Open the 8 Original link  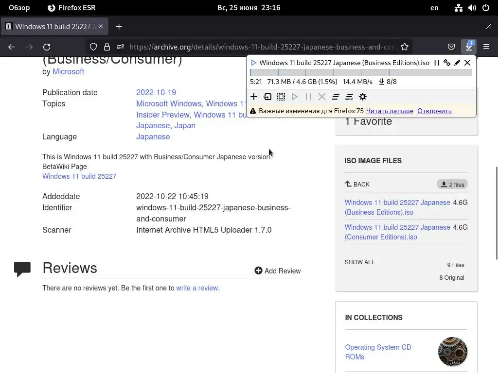point(452,277)
